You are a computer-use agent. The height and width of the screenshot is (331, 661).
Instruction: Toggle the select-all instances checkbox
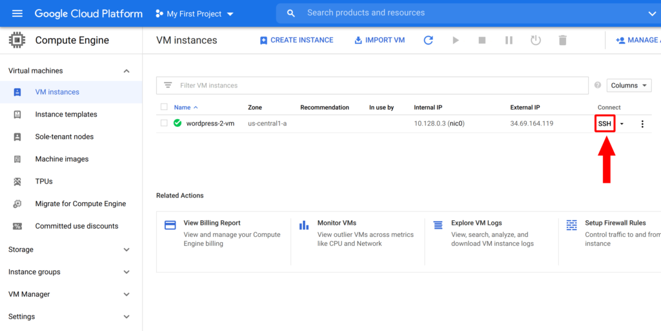[x=164, y=108]
